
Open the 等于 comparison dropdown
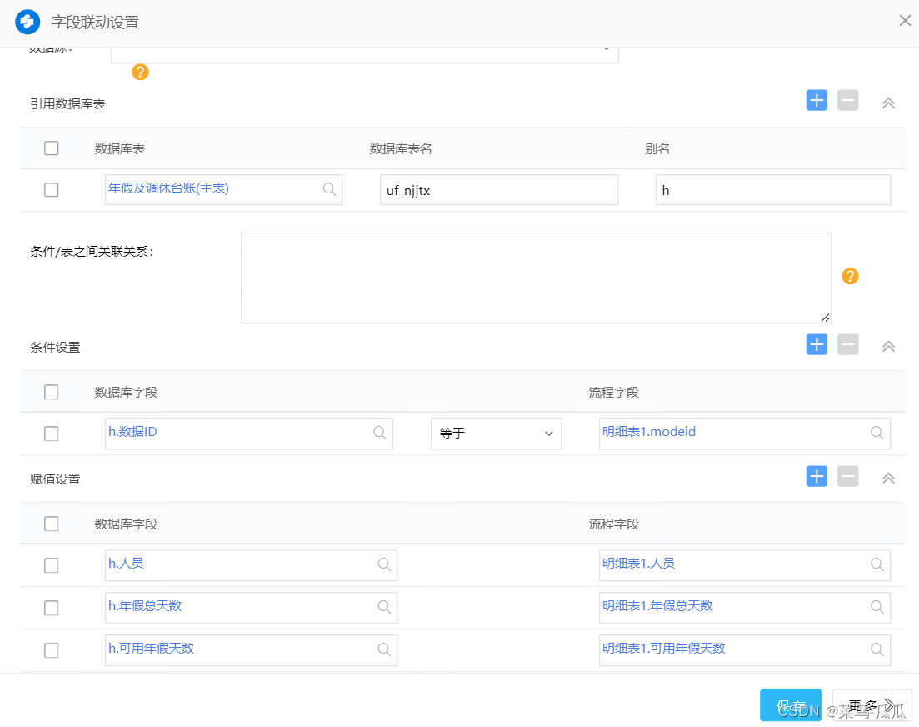pyautogui.click(x=496, y=433)
